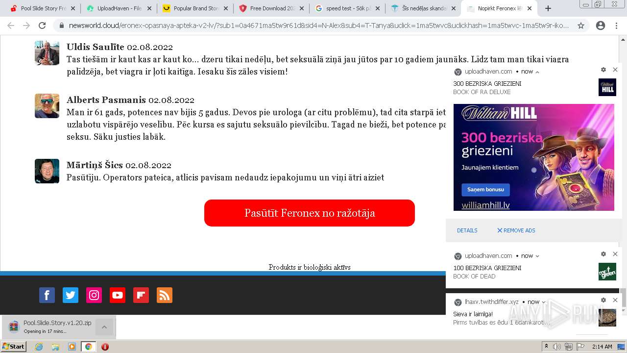Open the Instagram social icon in footer
627x353 pixels.
[x=94, y=295]
